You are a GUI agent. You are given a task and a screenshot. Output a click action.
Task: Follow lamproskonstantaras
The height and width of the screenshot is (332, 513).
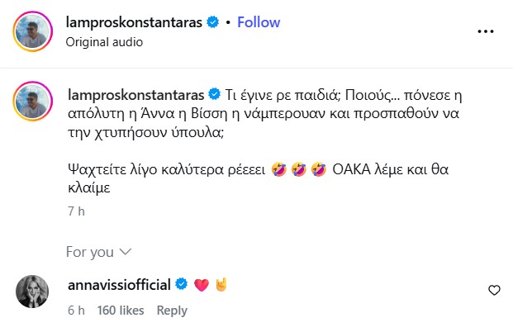coord(259,22)
